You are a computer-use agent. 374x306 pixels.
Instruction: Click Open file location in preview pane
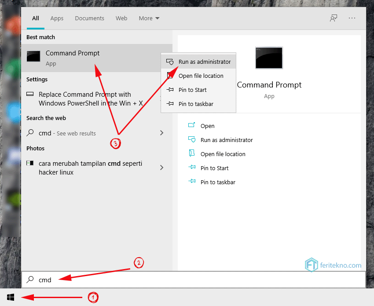(223, 154)
